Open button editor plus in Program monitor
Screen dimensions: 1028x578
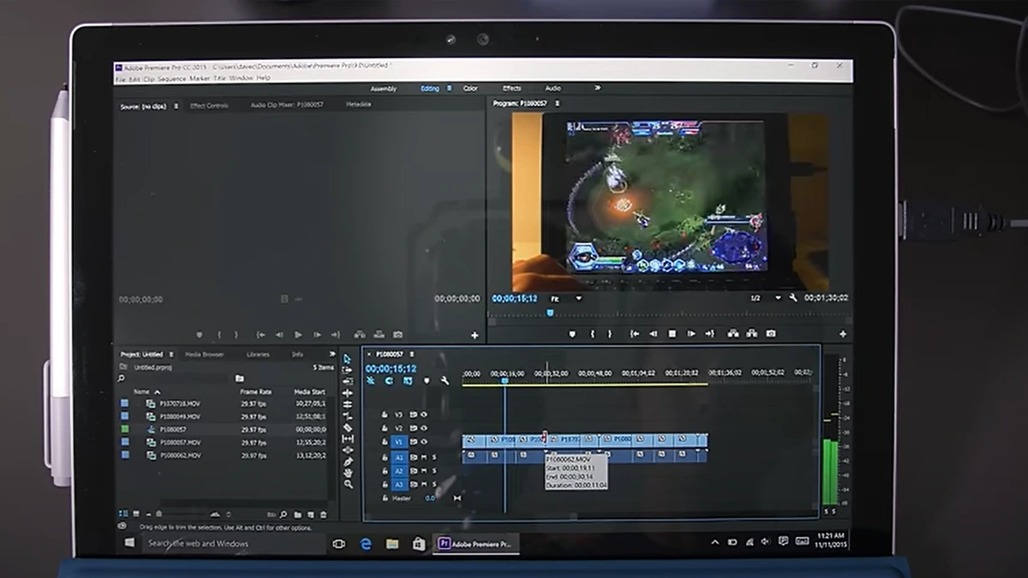tap(843, 334)
